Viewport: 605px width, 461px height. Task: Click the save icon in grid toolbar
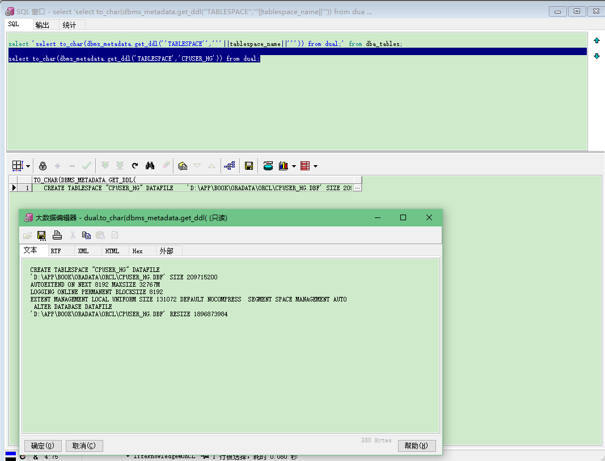click(249, 166)
